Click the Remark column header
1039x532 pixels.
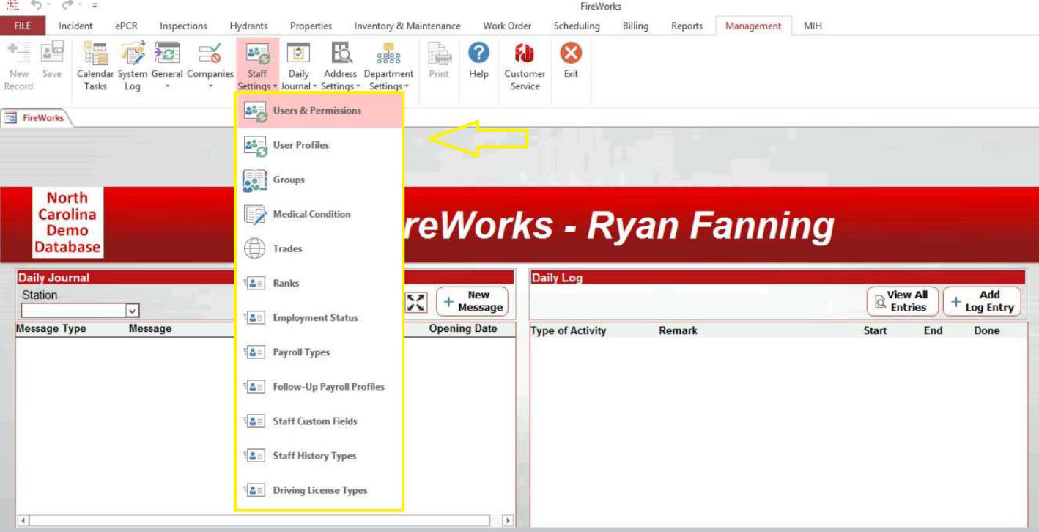tap(679, 331)
